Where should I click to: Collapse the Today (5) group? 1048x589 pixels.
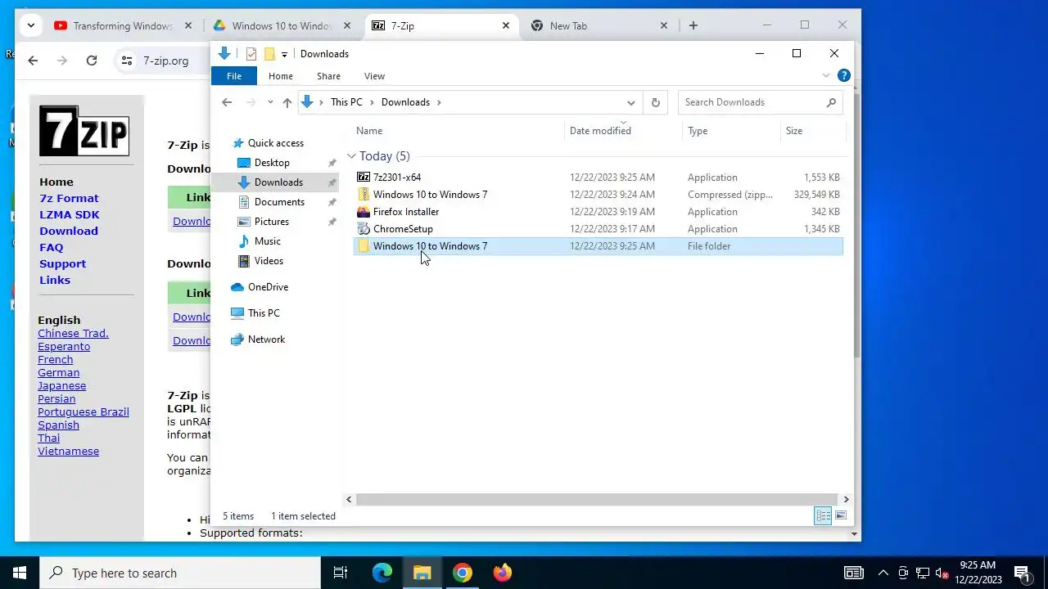[351, 156]
